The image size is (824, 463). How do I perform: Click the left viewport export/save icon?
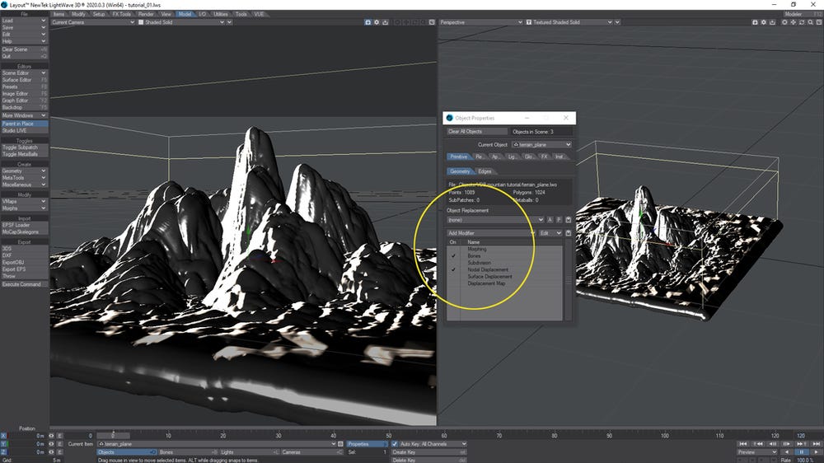click(385, 22)
